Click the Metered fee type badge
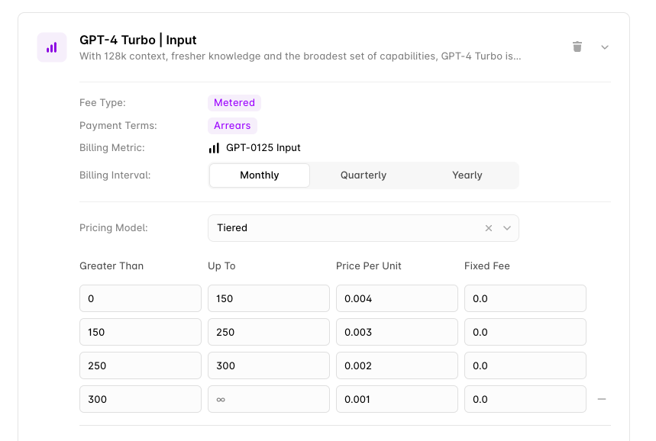This screenshot has width=656, height=441. point(234,102)
